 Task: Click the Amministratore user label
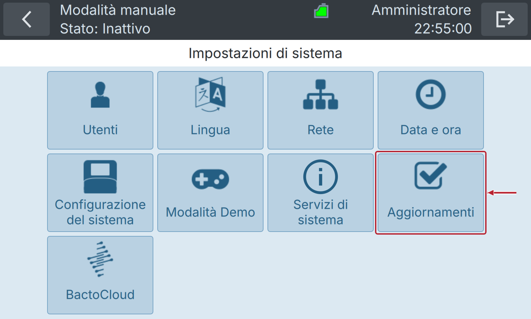[421, 10]
